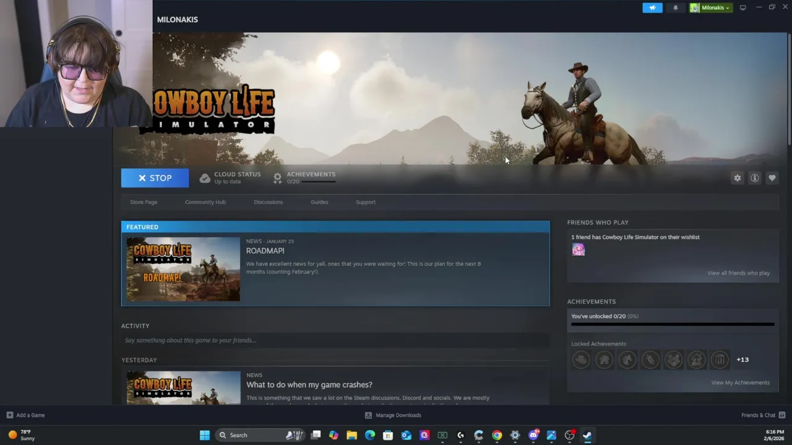The height and width of the screenshot is (445, 792).
Task: Open the taskbar clock and date
Action: 774,435
